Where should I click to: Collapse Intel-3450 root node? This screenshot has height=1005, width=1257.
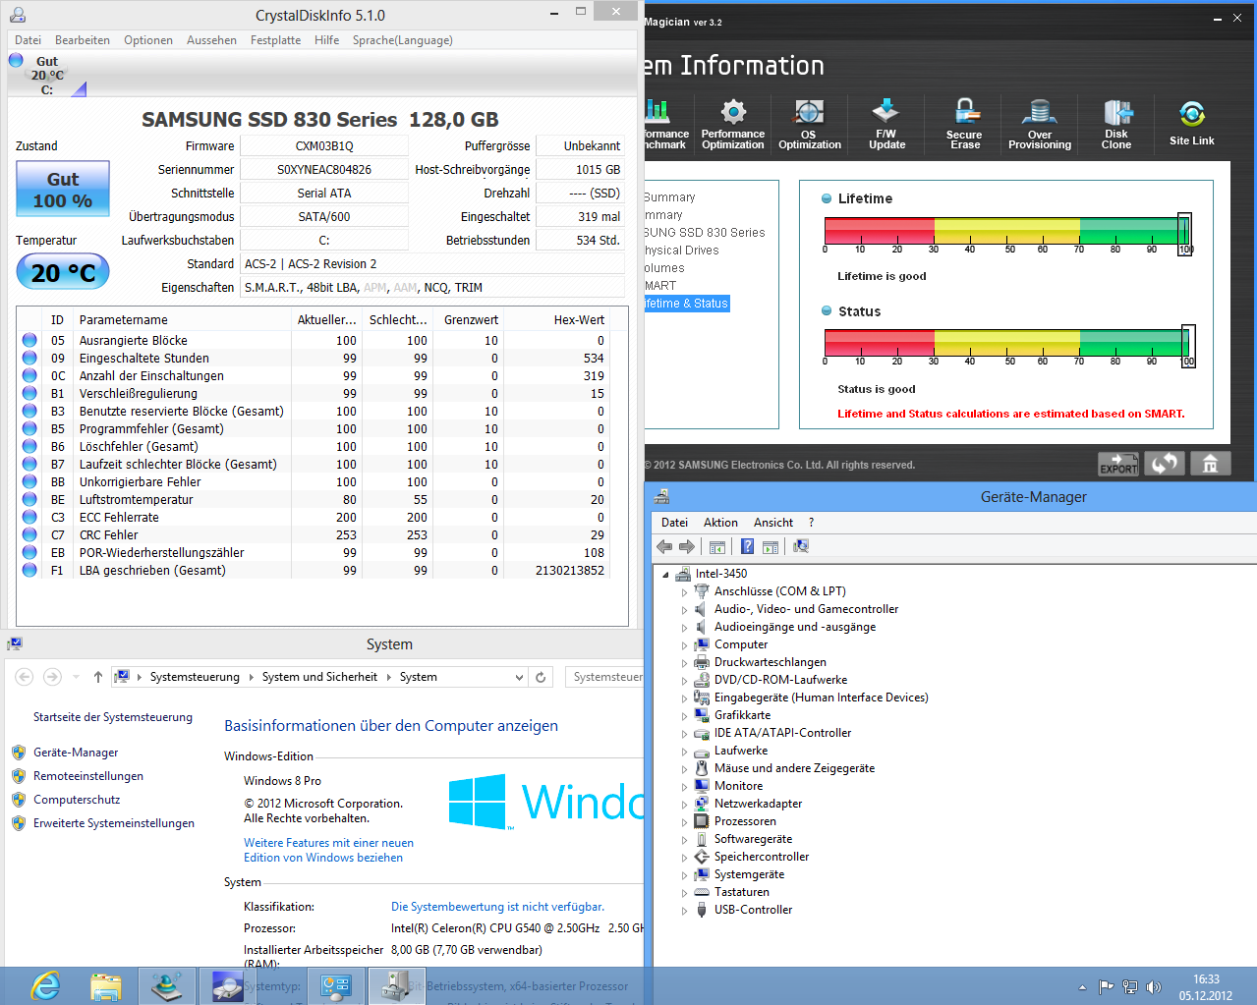coord(666,575)
